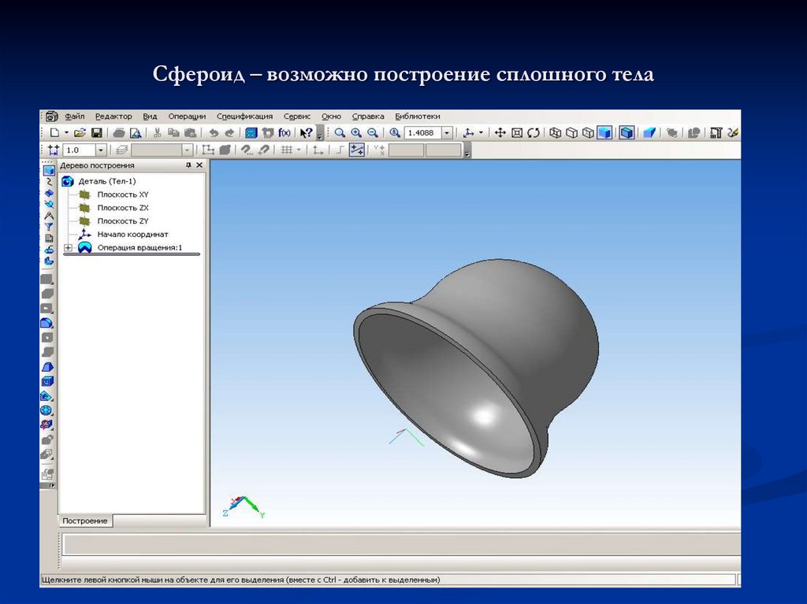807x604 pixels.
Task: Select the wireframe display mode icon
Action: coord(556,132)
